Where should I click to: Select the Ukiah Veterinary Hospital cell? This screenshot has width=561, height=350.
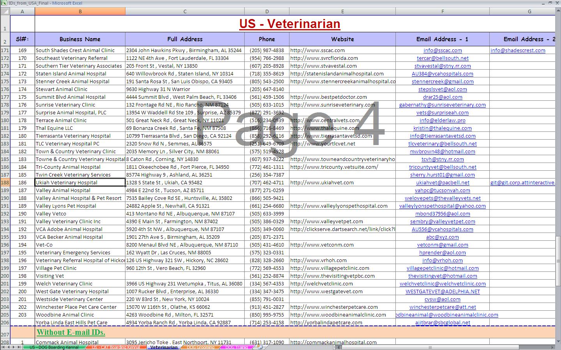tap(80, 182)
